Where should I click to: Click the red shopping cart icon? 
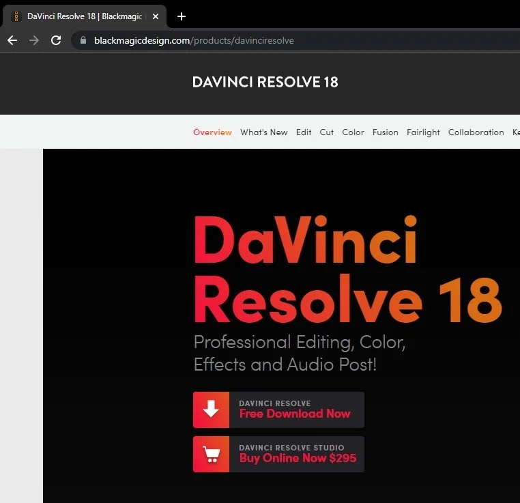click(x=211, y=455)
